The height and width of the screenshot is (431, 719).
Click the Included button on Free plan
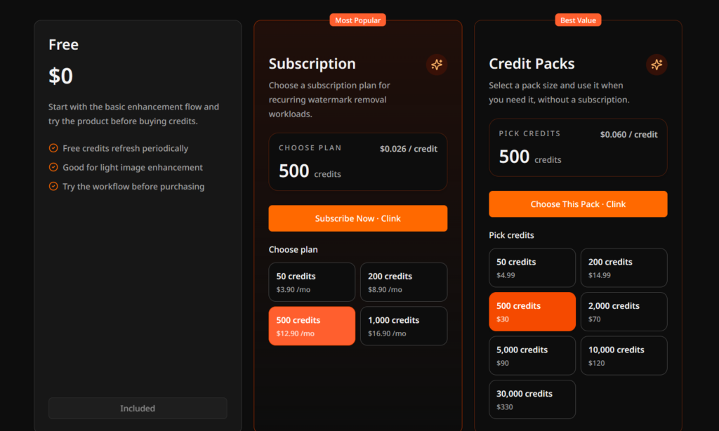click(138, 408)
